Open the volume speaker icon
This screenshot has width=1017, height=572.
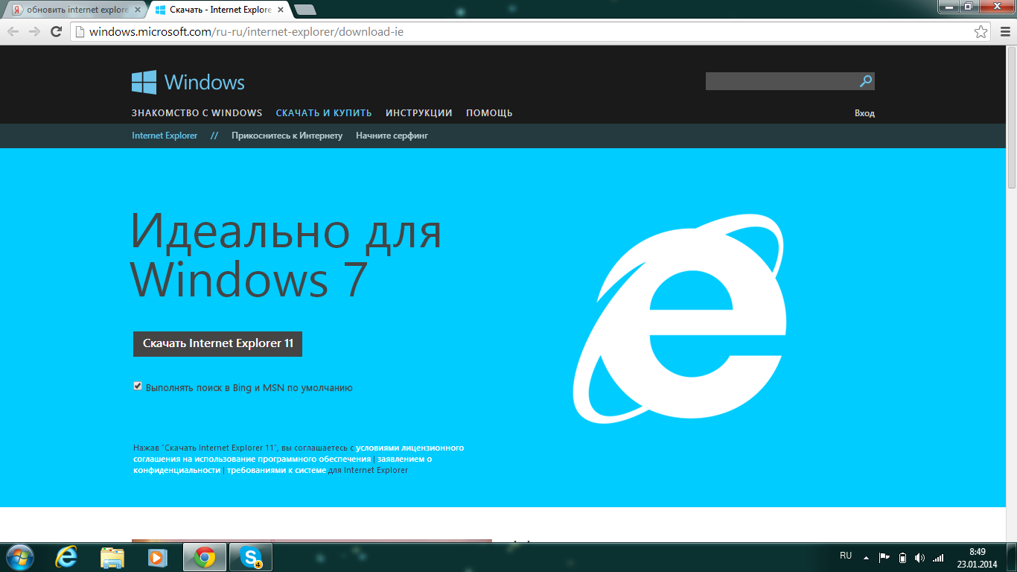point(919,557)
